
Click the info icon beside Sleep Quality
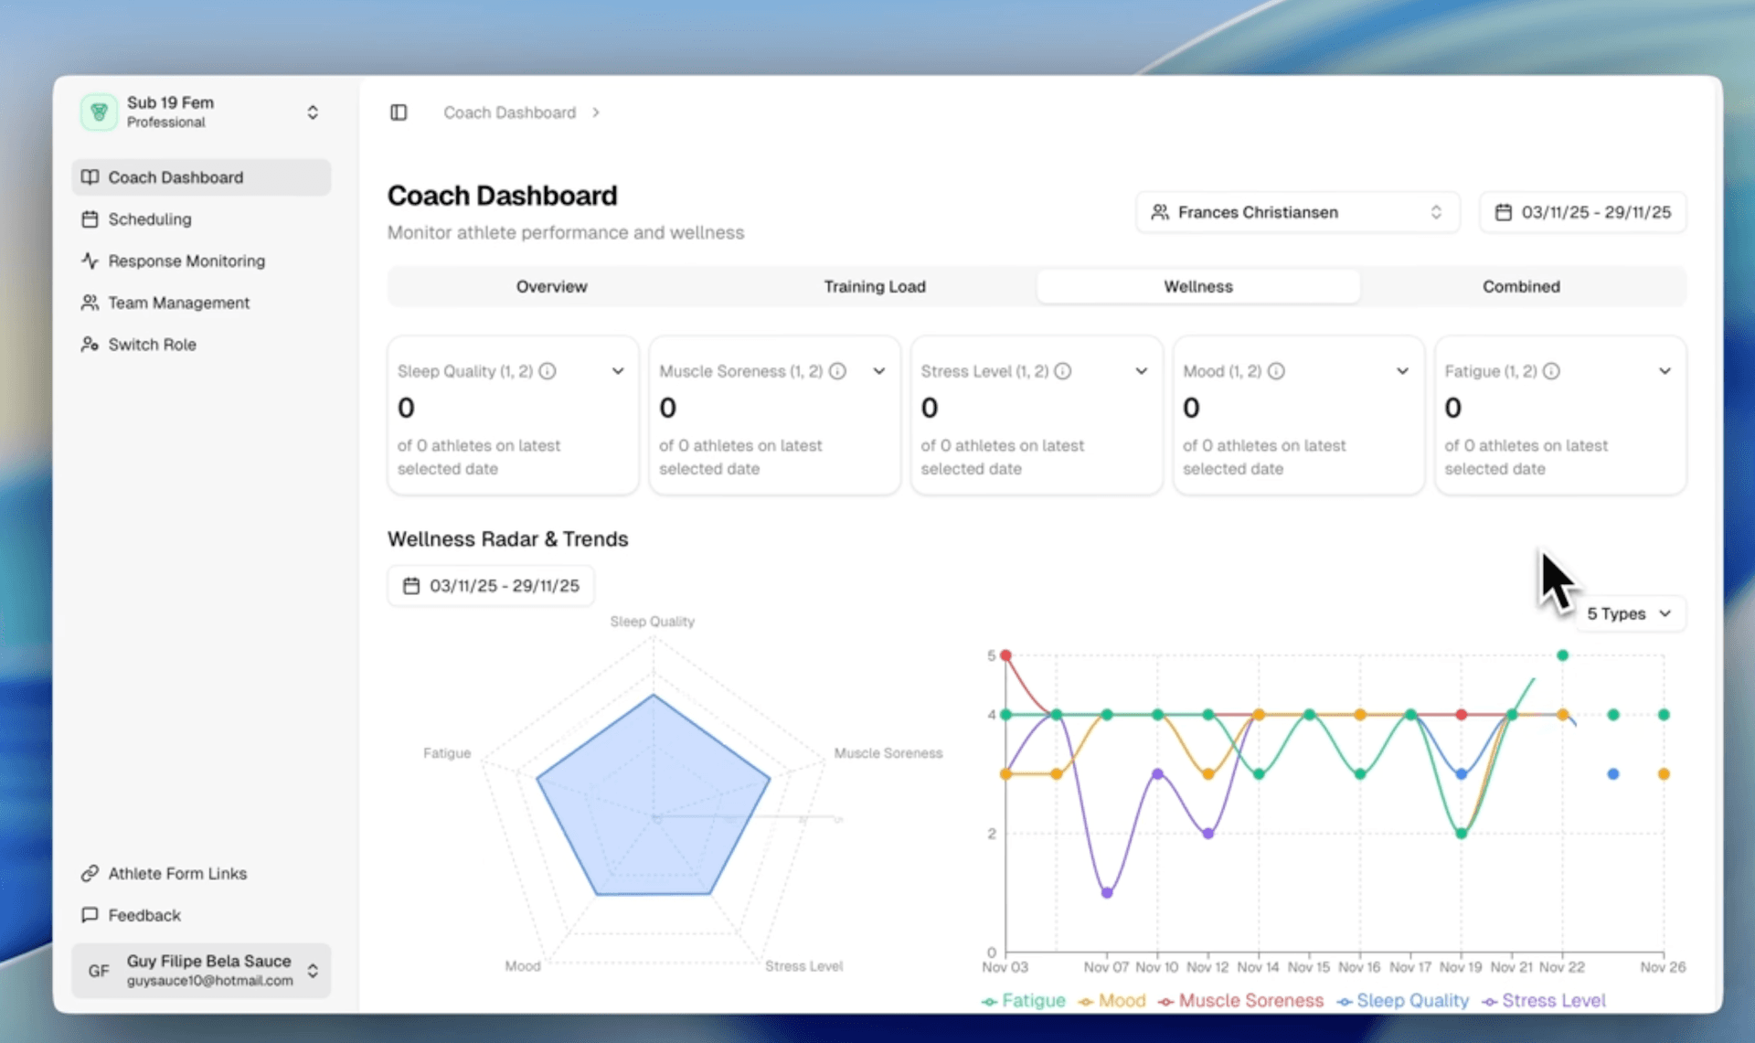click(x=547, y=371)
